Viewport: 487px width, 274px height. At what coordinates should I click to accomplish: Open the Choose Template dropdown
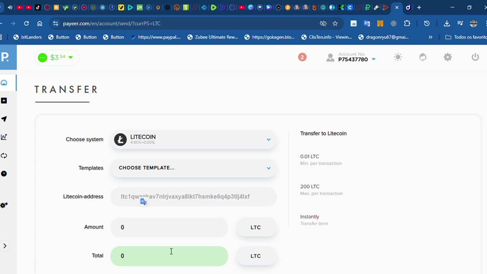[194, 168]
